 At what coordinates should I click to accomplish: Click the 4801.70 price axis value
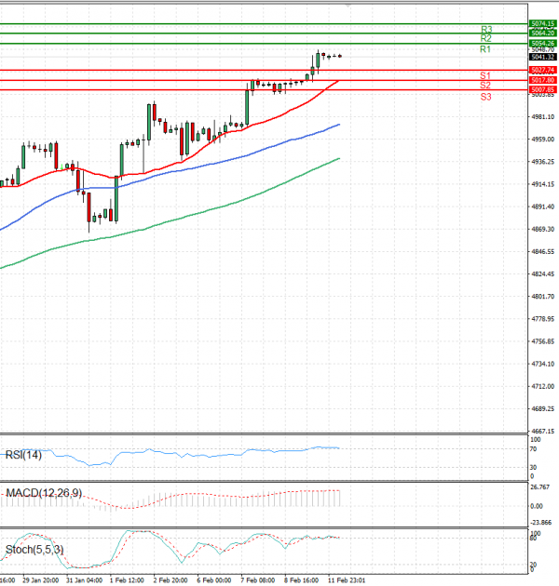coord(543,297)
